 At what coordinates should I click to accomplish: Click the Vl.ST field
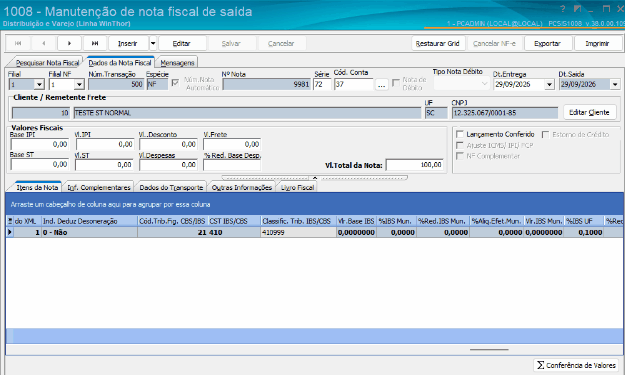pos(104,165)
